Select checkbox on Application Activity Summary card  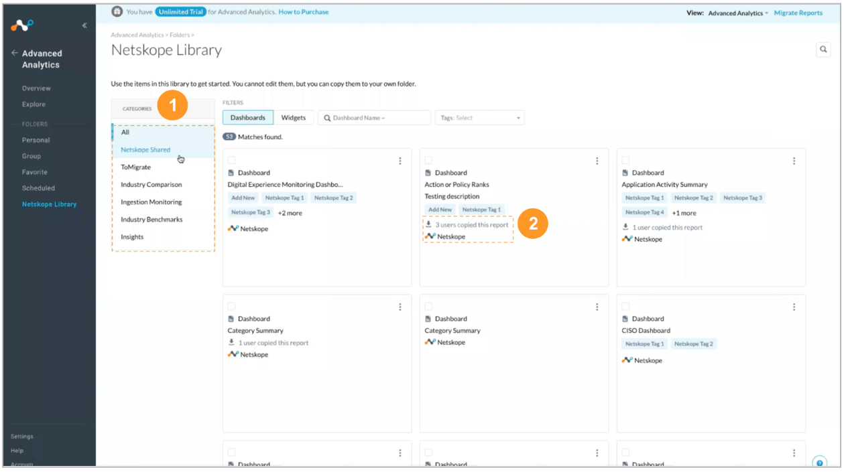coord(625,161)
